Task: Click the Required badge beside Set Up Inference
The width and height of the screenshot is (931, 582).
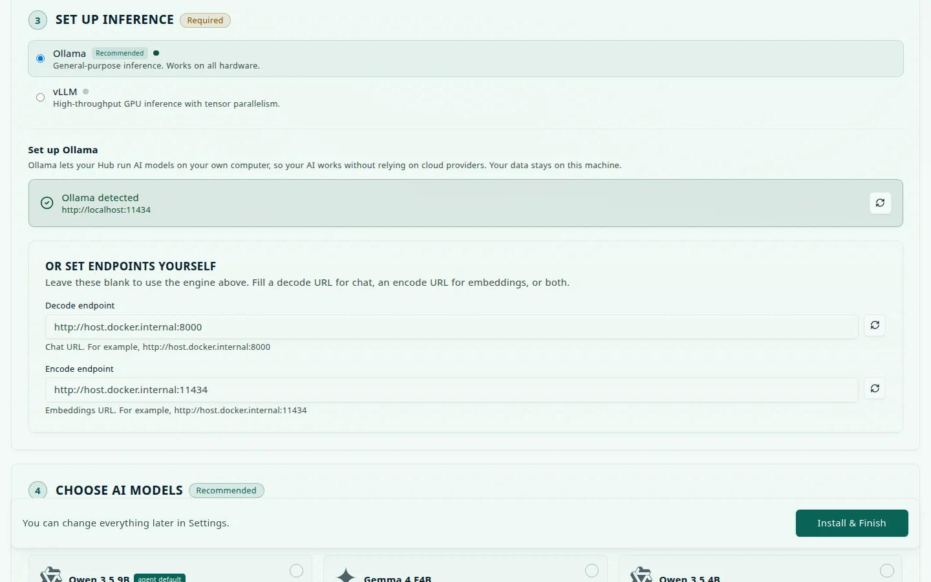Action: 205,20
